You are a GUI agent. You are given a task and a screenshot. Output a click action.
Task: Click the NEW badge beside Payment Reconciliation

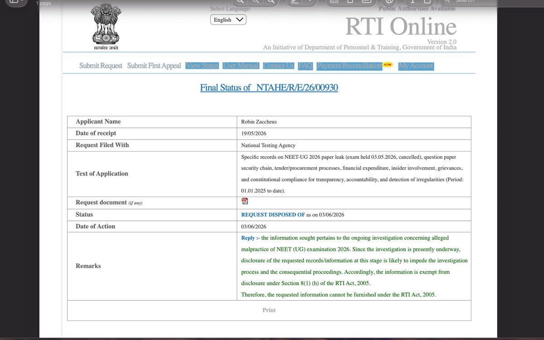tap(388, 65)
